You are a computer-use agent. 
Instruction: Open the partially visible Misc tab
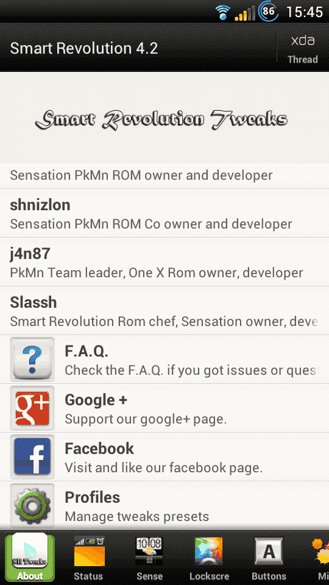pos(320,558)
